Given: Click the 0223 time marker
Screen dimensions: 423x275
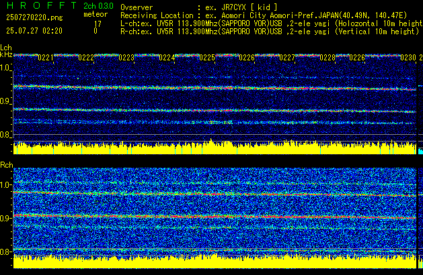Looking at the screenshot, I should (x=126, y=58).
